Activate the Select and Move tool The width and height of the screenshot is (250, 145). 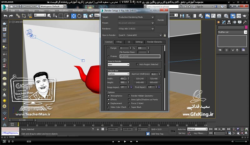(73, 16)
